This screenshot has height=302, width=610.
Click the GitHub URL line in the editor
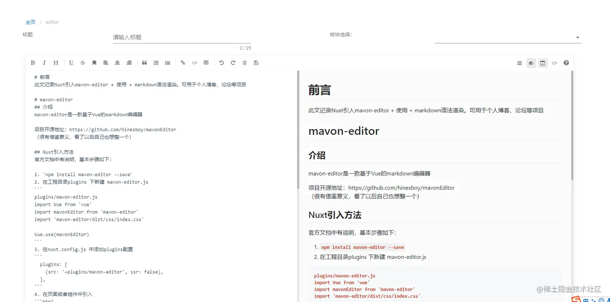(105, 130)
